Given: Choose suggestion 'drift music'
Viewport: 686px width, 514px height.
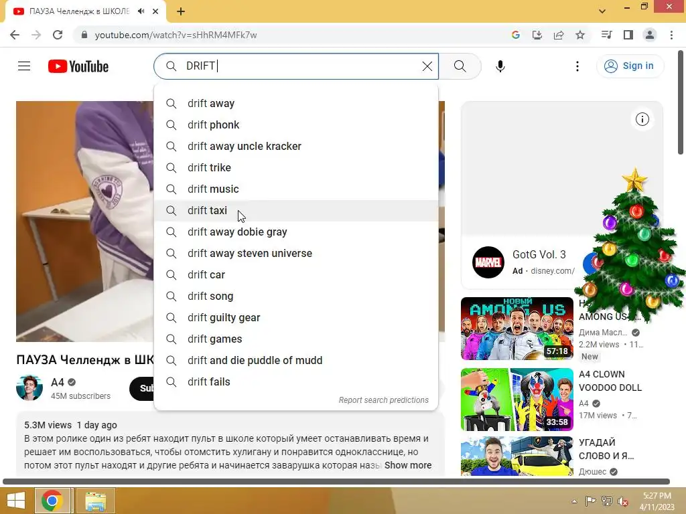Looking at the screenshot, I should tap(296, 189).
